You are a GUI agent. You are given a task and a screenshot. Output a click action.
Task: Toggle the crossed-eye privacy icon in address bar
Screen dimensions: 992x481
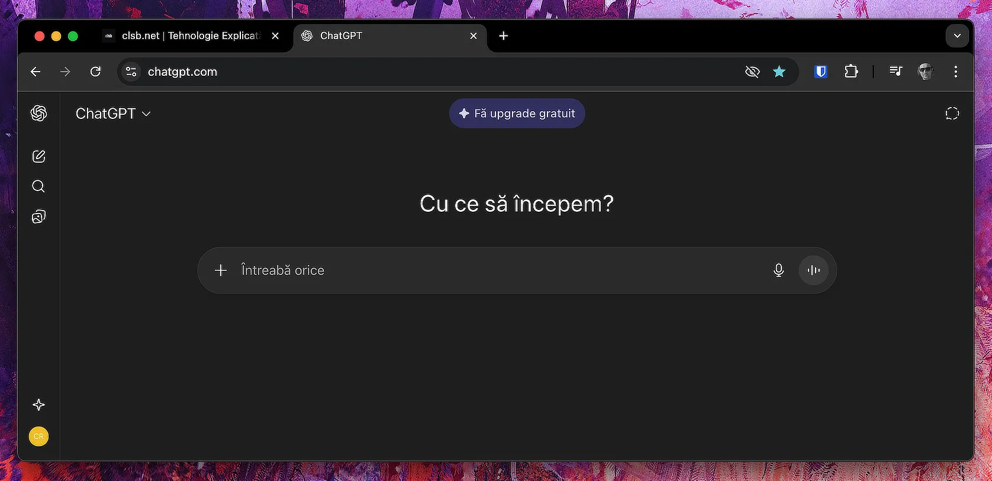pyautogui.click(x=752, y=72)
